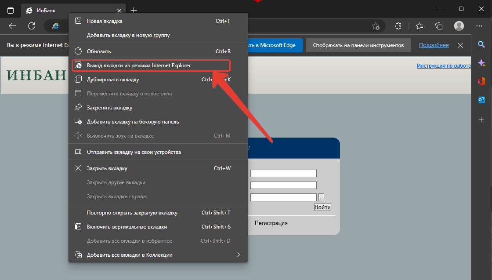
Task: Select 'Отправить вкладку на свои устройства'
Action: 158,152
